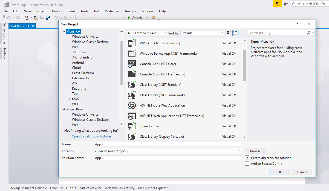Select .NET Core in category tree
This screenshot has width=329, height=191.
(79, 52)
